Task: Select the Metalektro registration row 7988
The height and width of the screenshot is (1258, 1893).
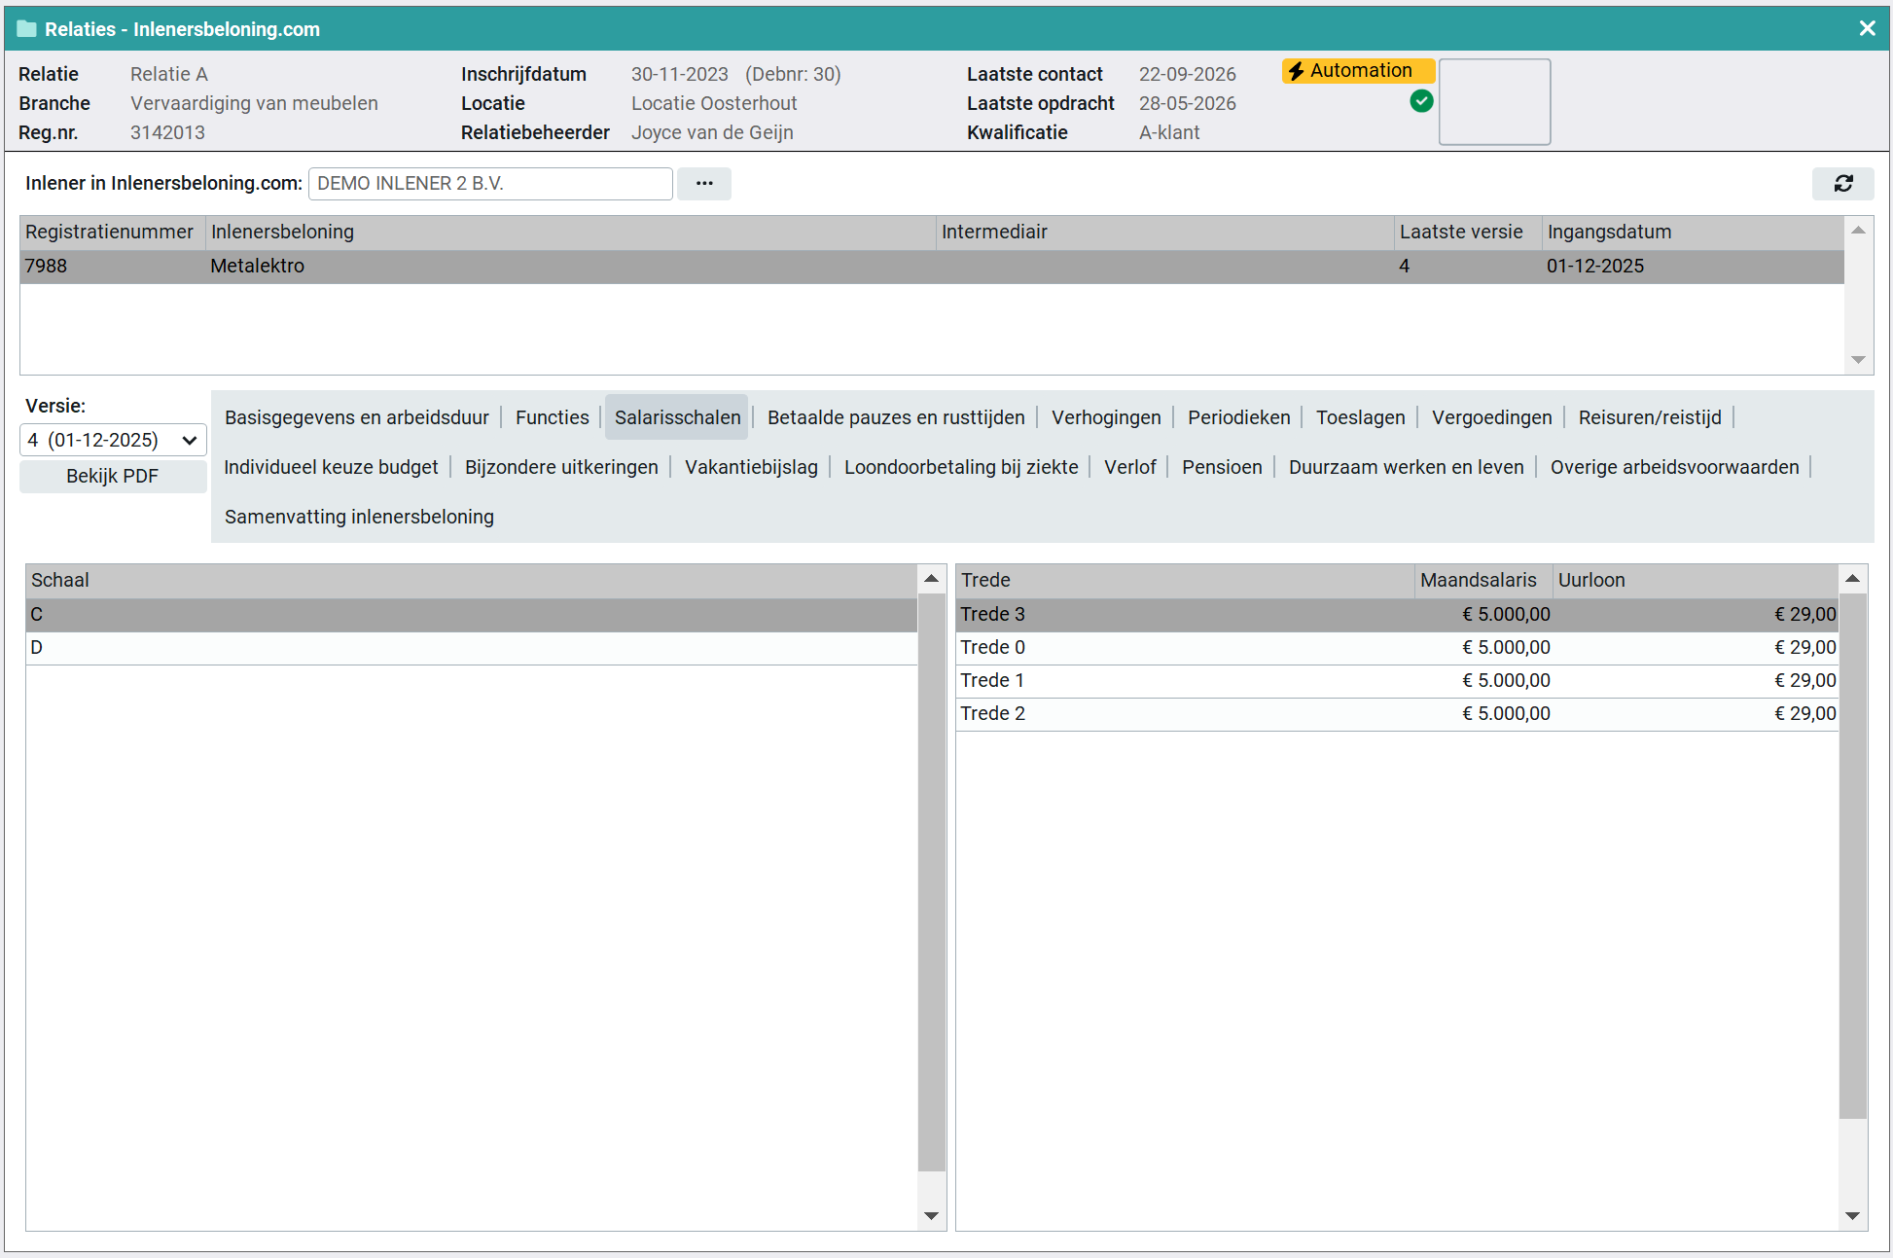Action: [x=931, y=266]
